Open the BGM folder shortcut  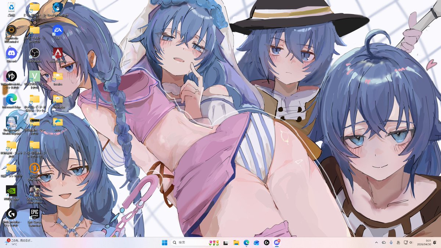[x=11, y=148]
